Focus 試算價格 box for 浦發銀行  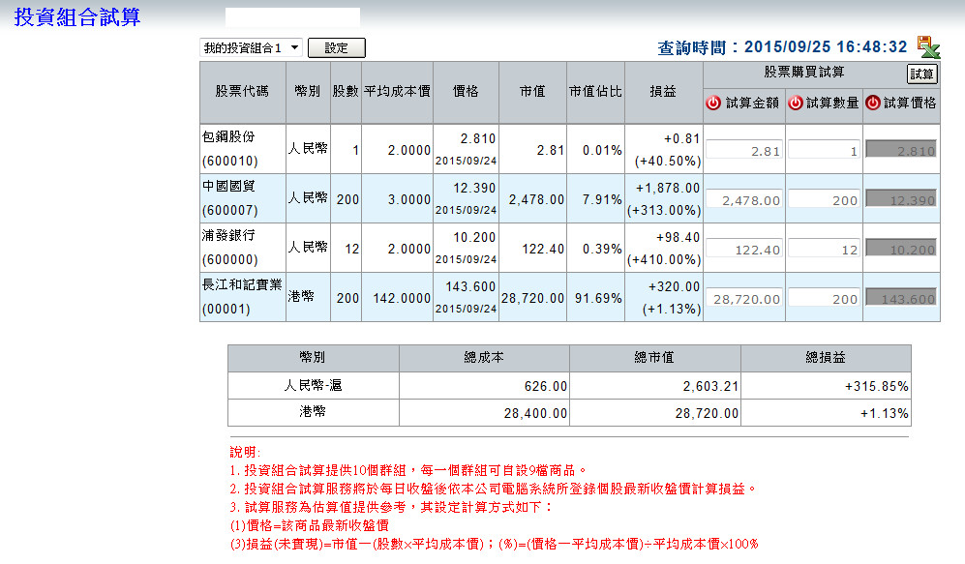(900, 249)
